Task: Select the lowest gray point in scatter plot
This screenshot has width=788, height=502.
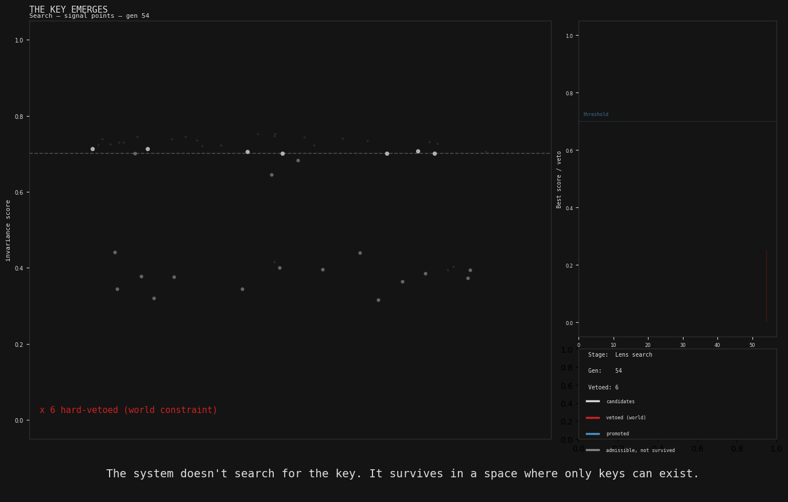Action: click(378, 300)
